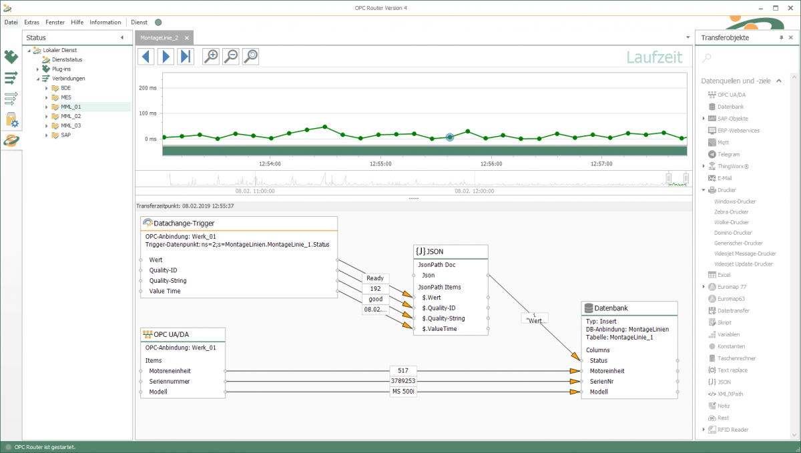Image resolution: width=801 pixels, height=453 pixels.
Task: Click the highlighted data point on runtime chart
Action: point(450,137)
